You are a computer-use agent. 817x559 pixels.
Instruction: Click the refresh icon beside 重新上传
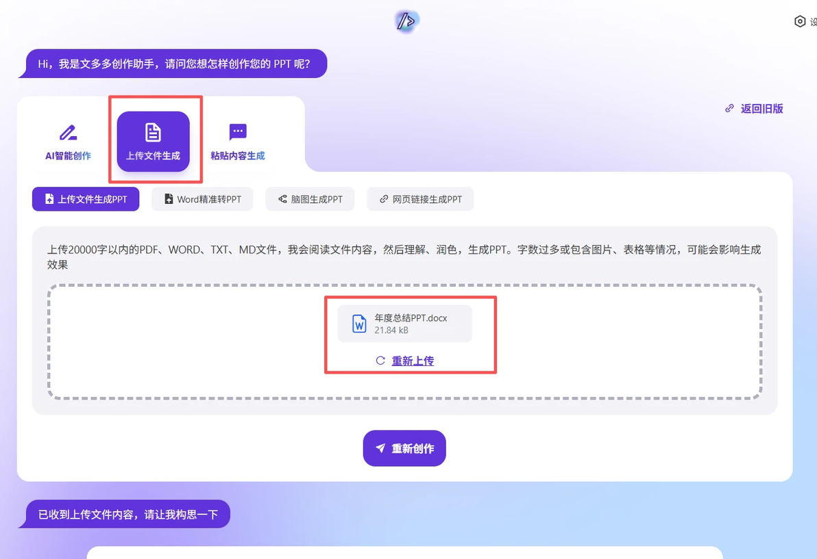click(380, 361)
